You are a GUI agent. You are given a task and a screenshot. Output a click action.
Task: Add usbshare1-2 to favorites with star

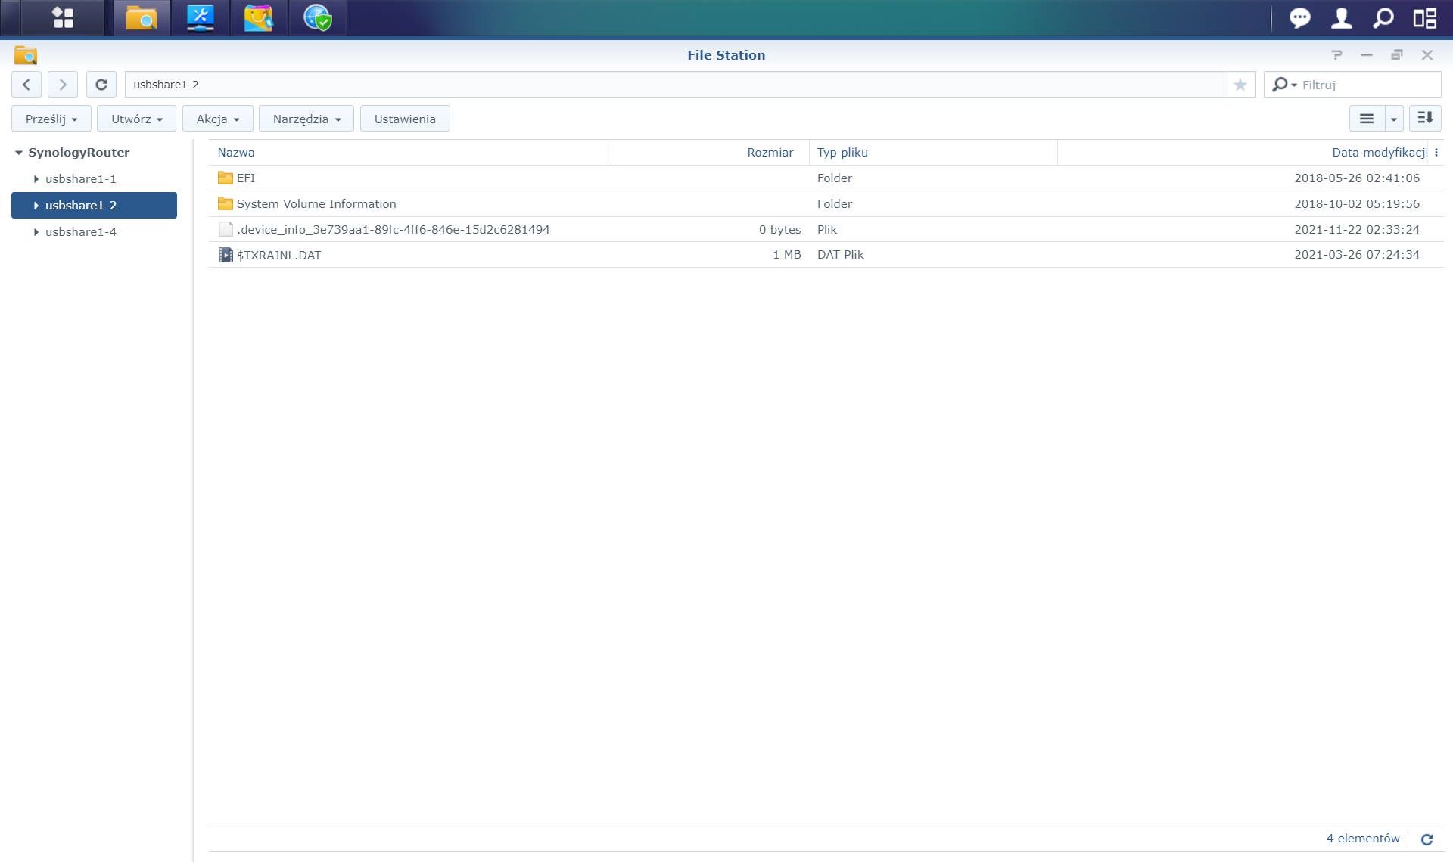pyautogui.click(x=1240, y=85)
